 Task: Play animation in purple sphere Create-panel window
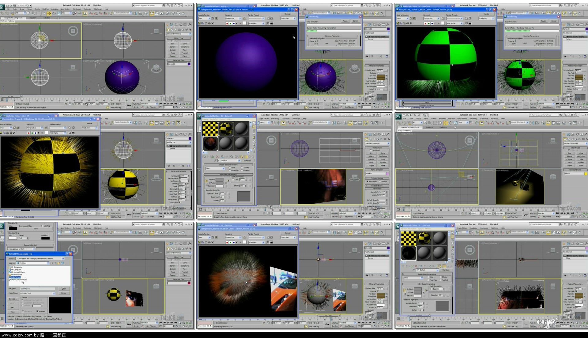(168, 104)
